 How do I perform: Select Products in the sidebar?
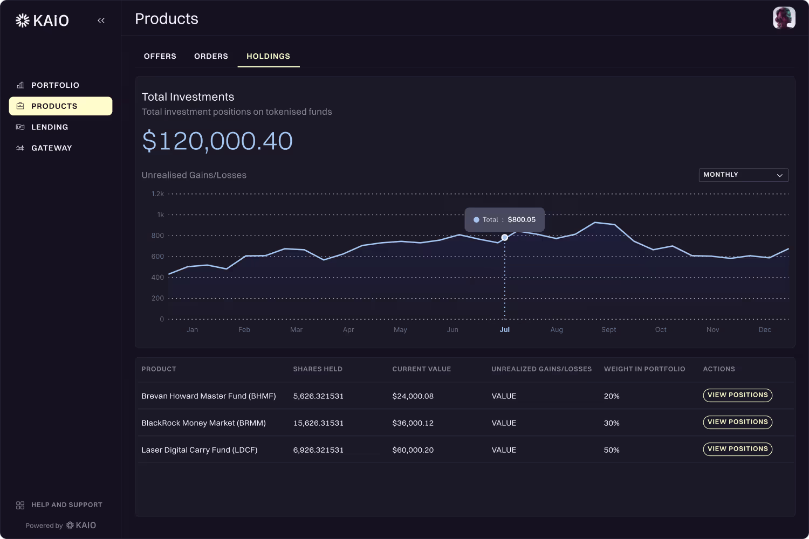60,106
